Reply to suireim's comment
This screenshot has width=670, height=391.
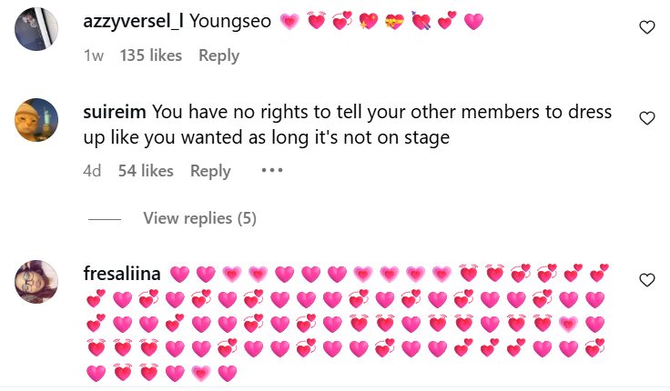pos(210,171)
